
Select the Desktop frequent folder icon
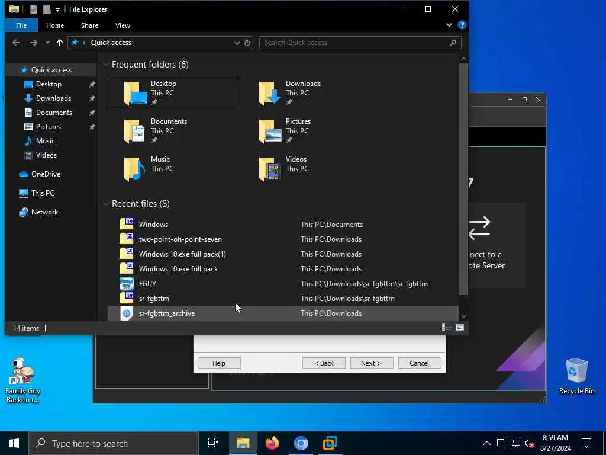coord(136,93)
